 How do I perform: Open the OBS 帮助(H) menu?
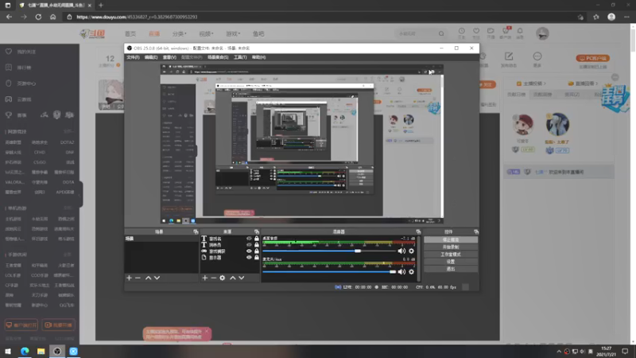pyautogui.click(x=259, y=57)
